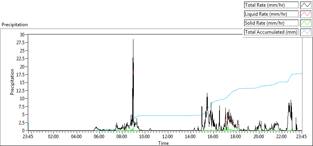Viewport: 313px width, 146px height.
Task: Click the 02:00 time axis label
Action: pos(54,137)
